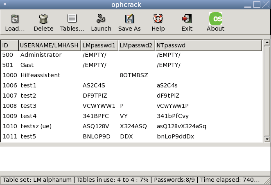Click the 8OTMBSZ LMpasswd2 cell
Viewport: 271px width, 185px height.
click(134, 75)
